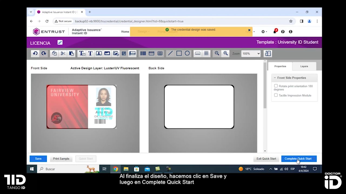346x194 pixels.
Task: Select the ellipse drawing tool
Action: point(187,53)
